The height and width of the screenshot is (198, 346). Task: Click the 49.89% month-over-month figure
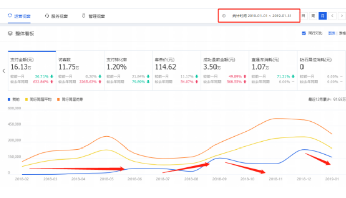click(x=235, y=76)
